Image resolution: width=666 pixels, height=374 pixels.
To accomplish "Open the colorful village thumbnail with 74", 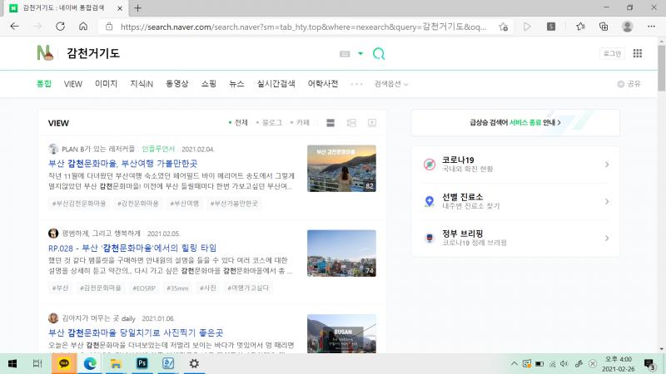I will click(341, 253).
